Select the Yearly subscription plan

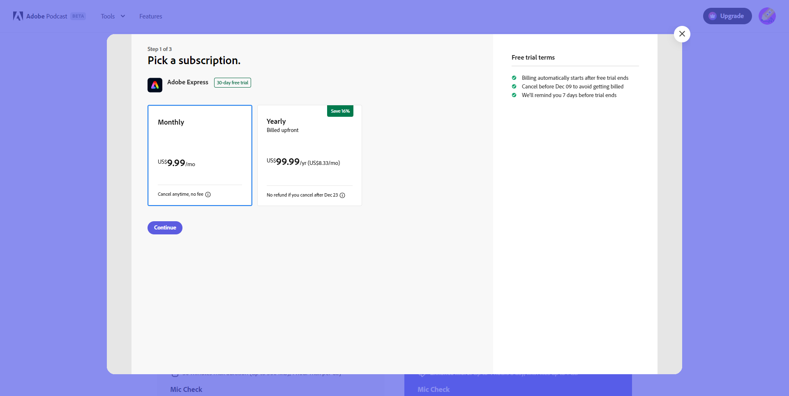[x=309, y=155]
